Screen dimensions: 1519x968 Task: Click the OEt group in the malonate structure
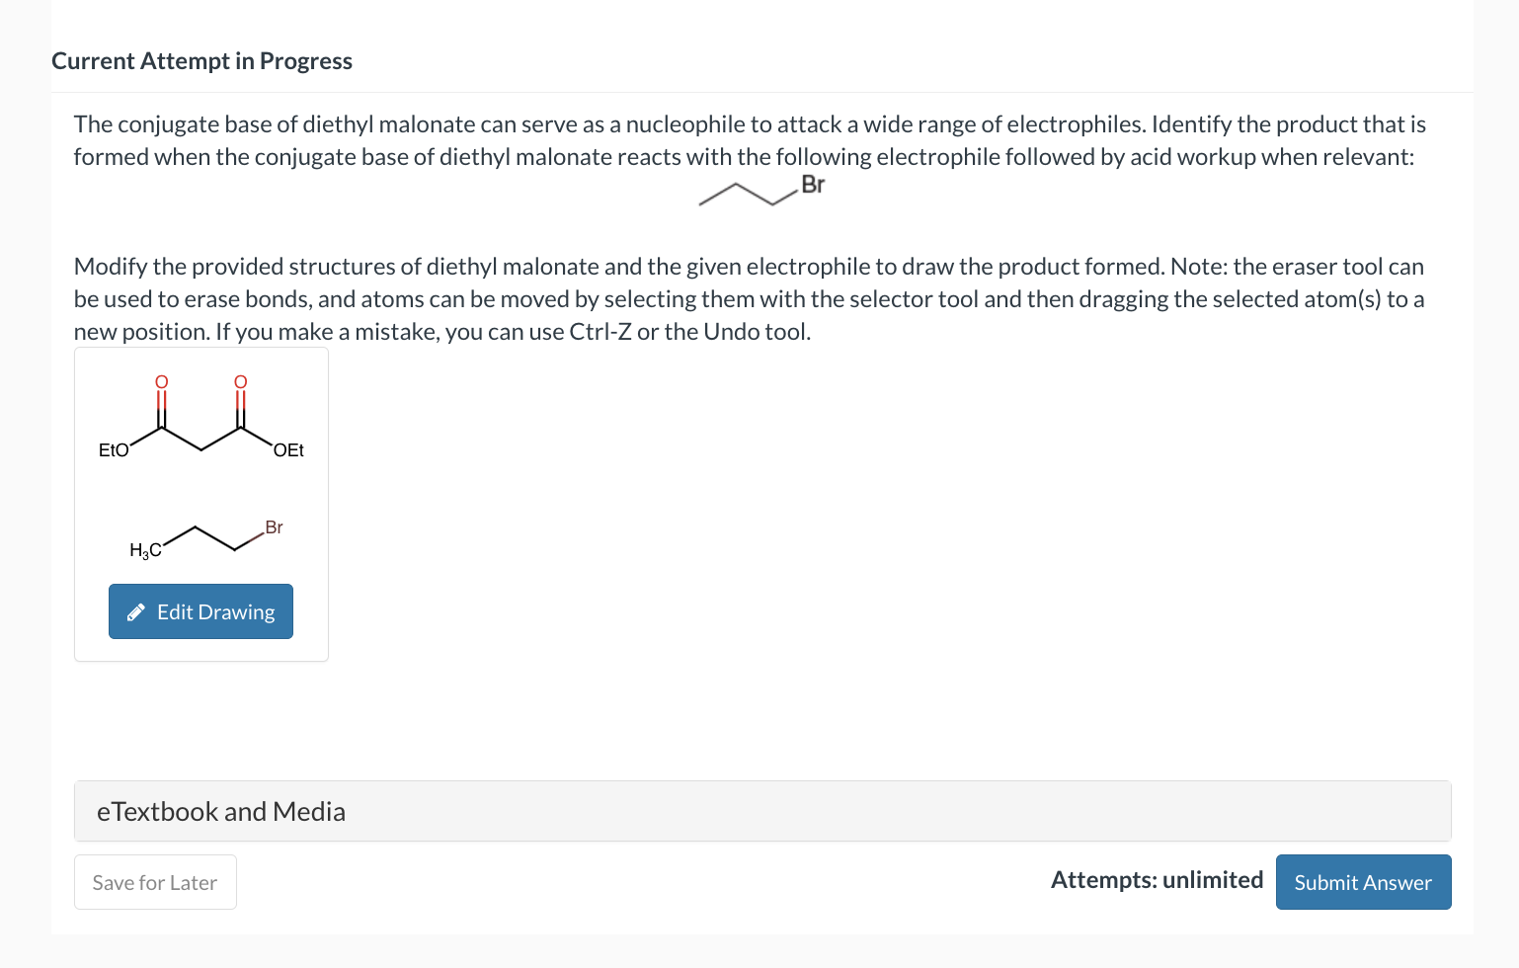click(x=289, y=449)
